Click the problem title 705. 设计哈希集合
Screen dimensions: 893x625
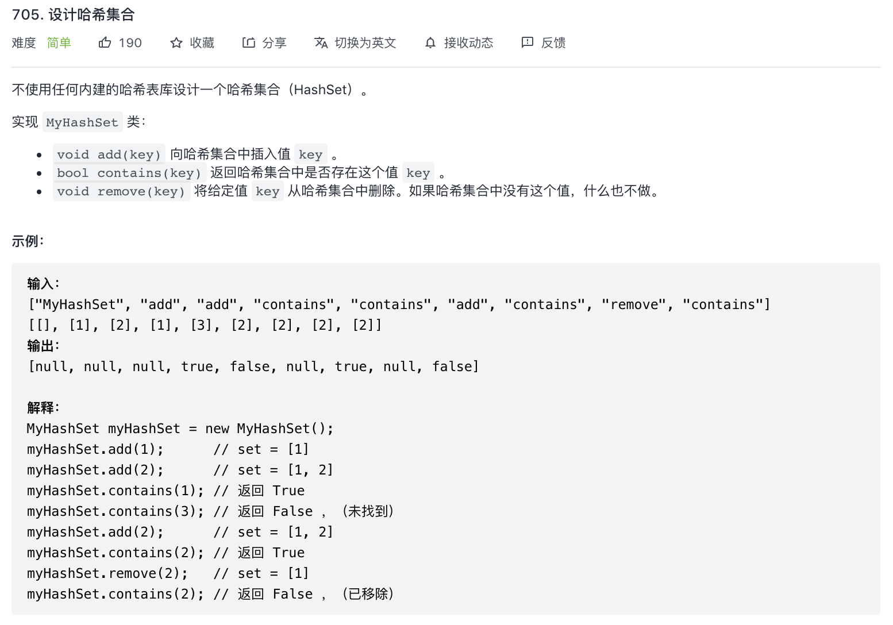coord(73,14)
